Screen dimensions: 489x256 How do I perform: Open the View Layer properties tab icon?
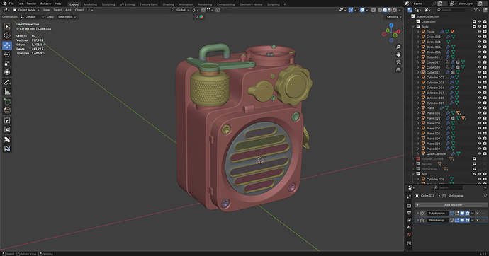(x=409, y=220)
